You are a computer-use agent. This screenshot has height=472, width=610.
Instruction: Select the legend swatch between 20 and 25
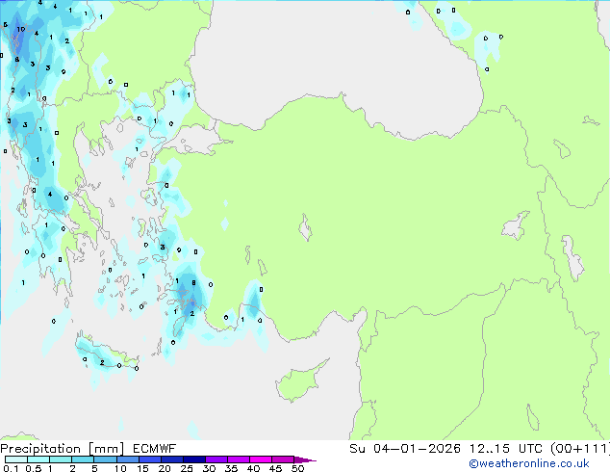[x=172, y=459]
